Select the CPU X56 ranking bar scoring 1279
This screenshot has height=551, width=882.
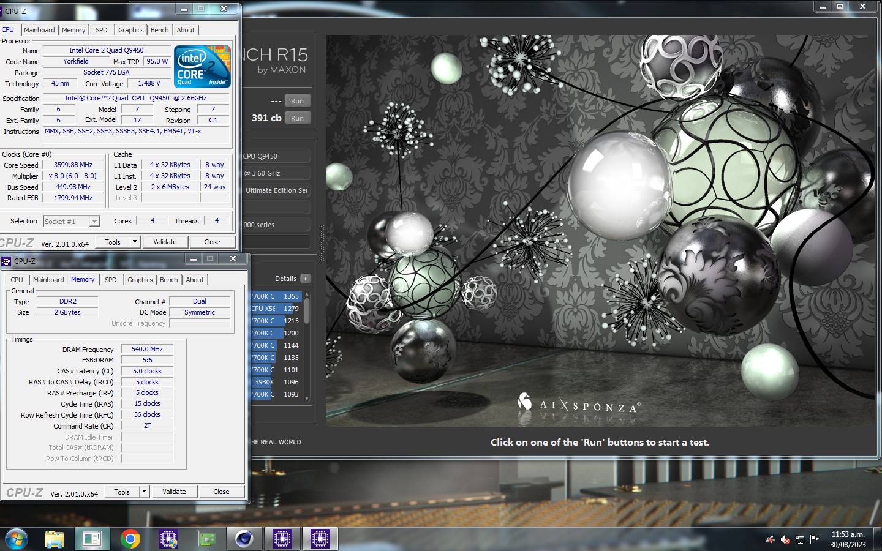pyautogui.click(x=276, y=309)
